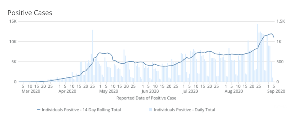Click the light blue square Daily Total swatch

click(151, 110)
